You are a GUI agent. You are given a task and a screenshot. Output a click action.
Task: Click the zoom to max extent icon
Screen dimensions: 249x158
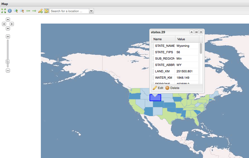(x=4, y=11)
